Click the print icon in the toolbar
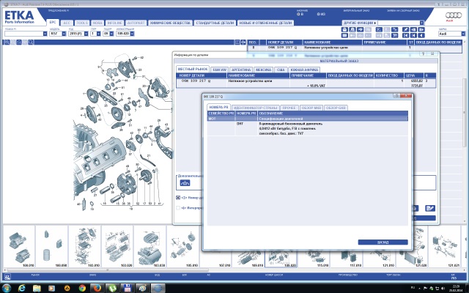Viewport: 469px width, 293px height. 344,29
